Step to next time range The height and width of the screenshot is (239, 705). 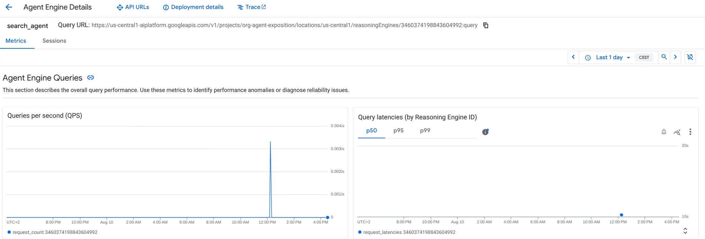(675, 57)
